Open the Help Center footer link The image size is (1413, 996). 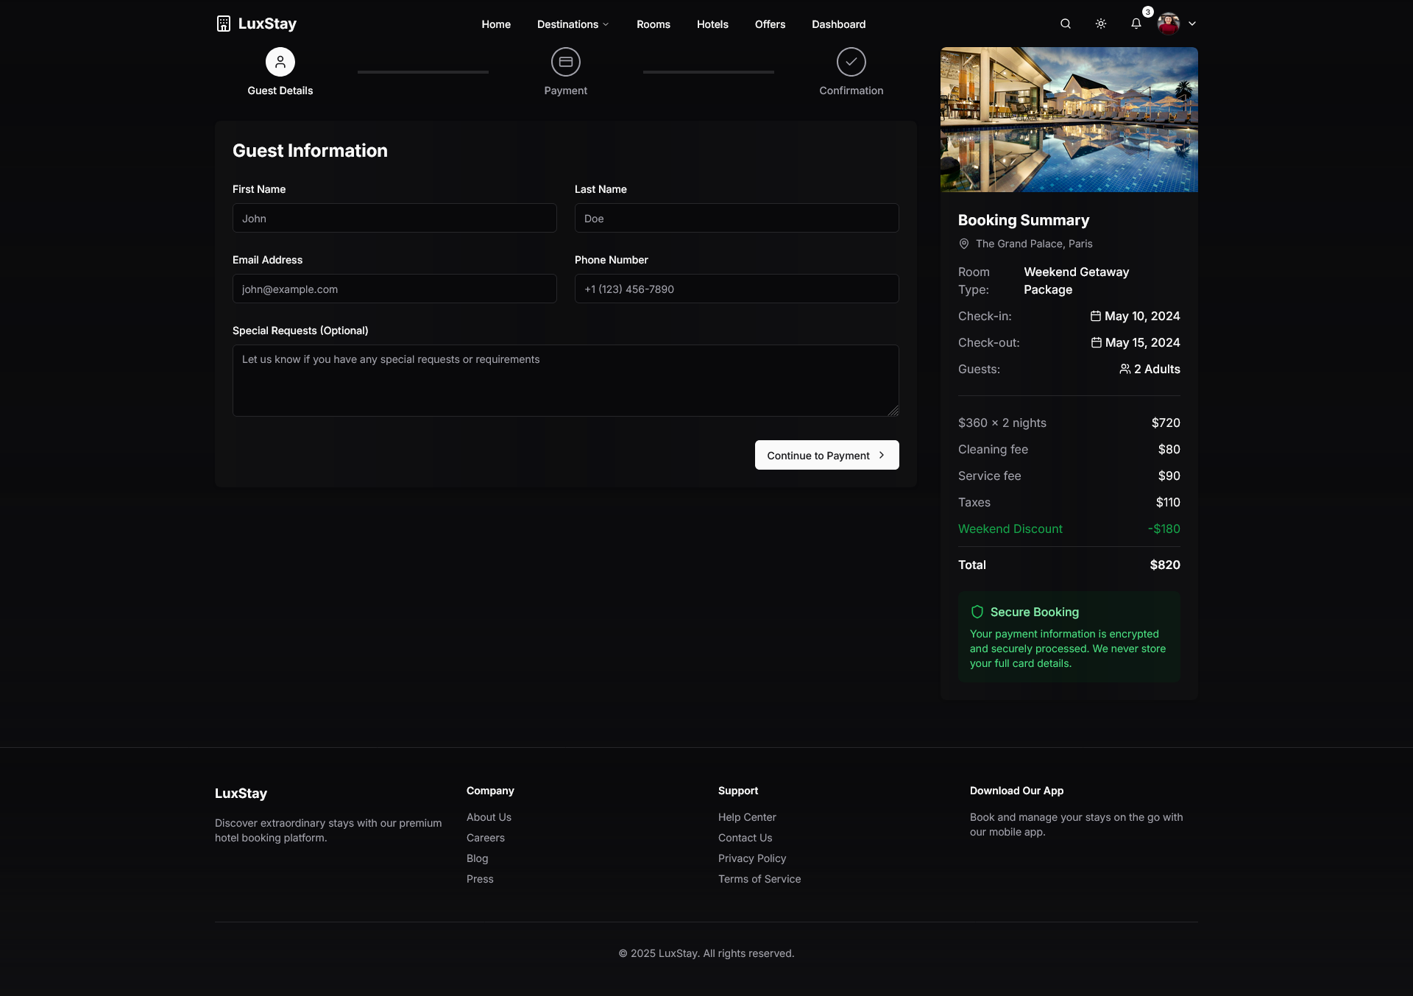click(747, 817)
